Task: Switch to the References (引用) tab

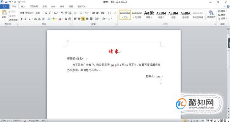Action: point(45,6)
